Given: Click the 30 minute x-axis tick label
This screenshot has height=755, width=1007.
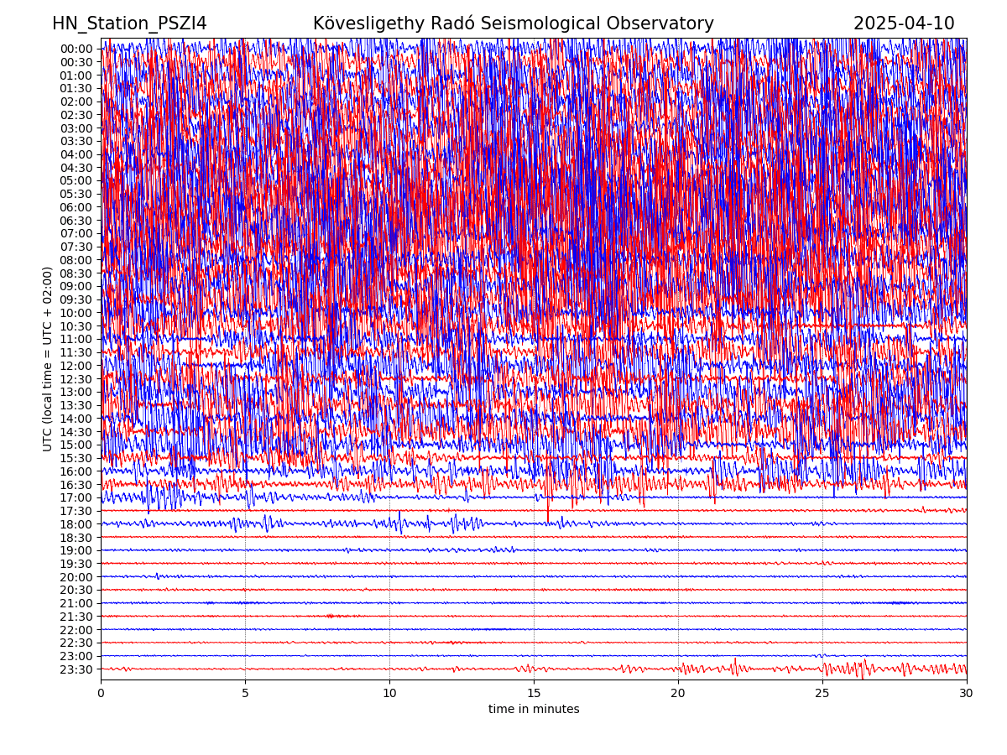Looking at the screenshot, I should (967, 693).
